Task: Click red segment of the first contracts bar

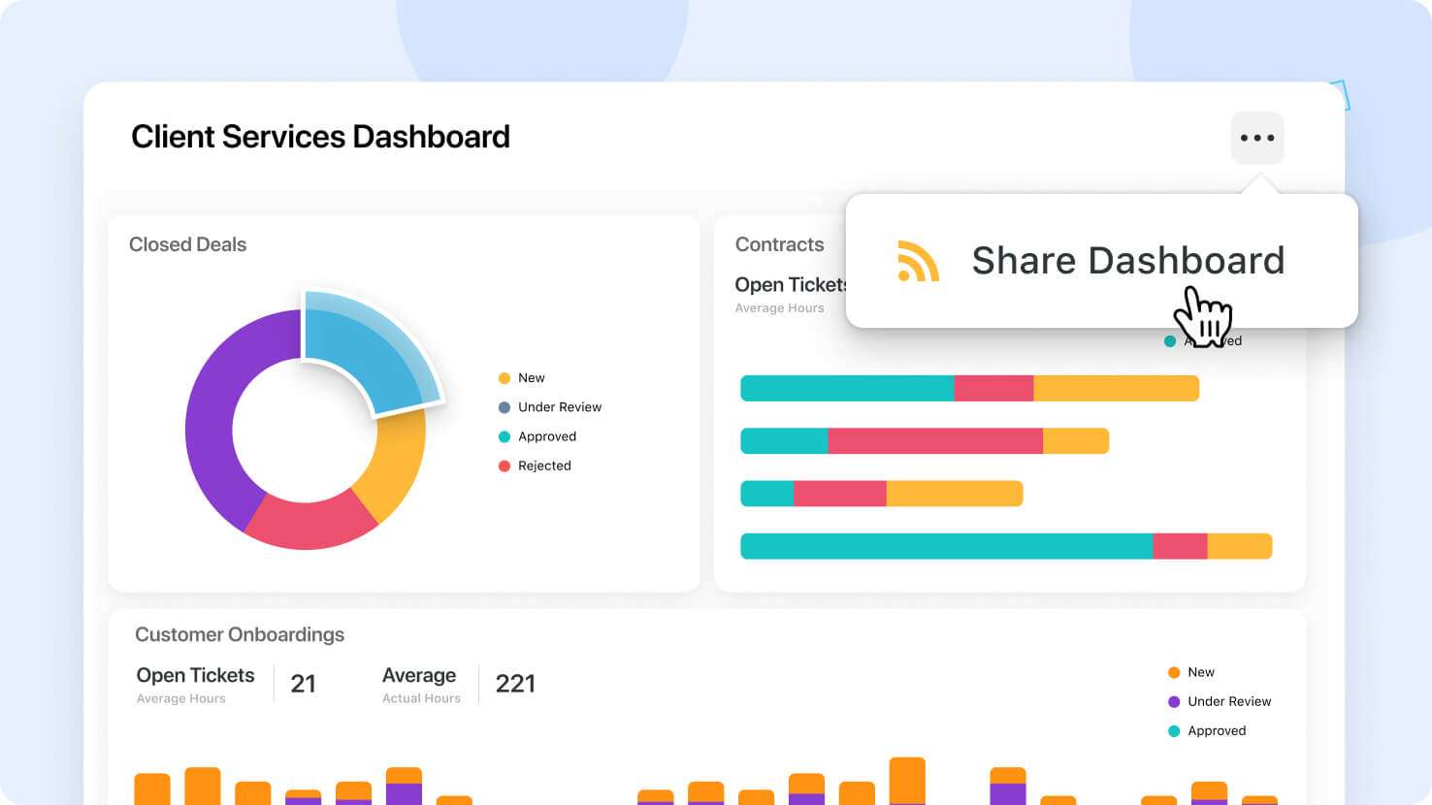Action: coord(994,388)
